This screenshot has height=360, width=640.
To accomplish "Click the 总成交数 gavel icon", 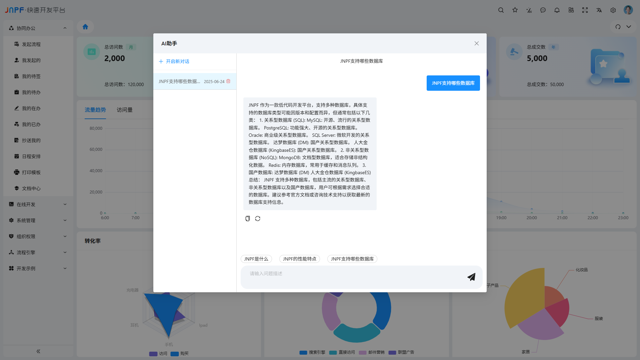I will pos(514,52).
